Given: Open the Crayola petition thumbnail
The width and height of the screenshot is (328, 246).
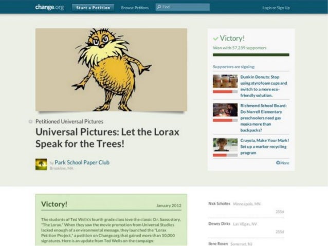Looking at the screenshot, I should (225, 145).
